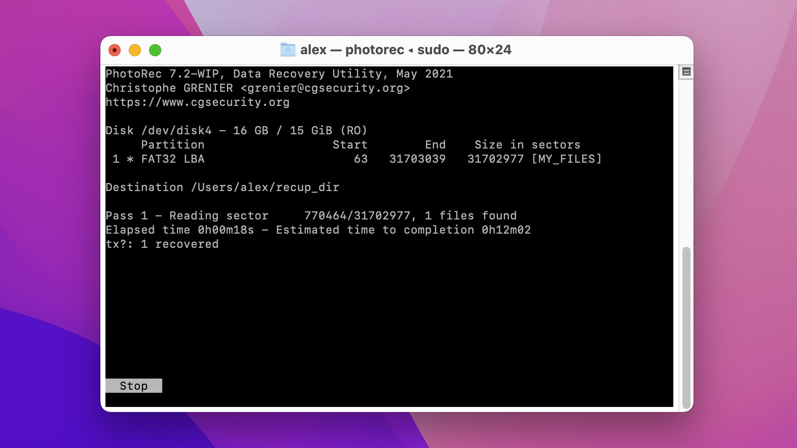The image size is (797, 448).
Task: Click the estimated time to completion text
Action: tap(403, 230)
